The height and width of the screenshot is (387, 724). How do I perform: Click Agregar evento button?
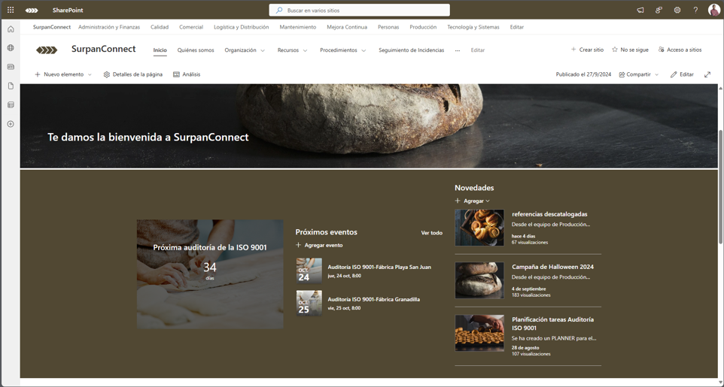point(319,245)
